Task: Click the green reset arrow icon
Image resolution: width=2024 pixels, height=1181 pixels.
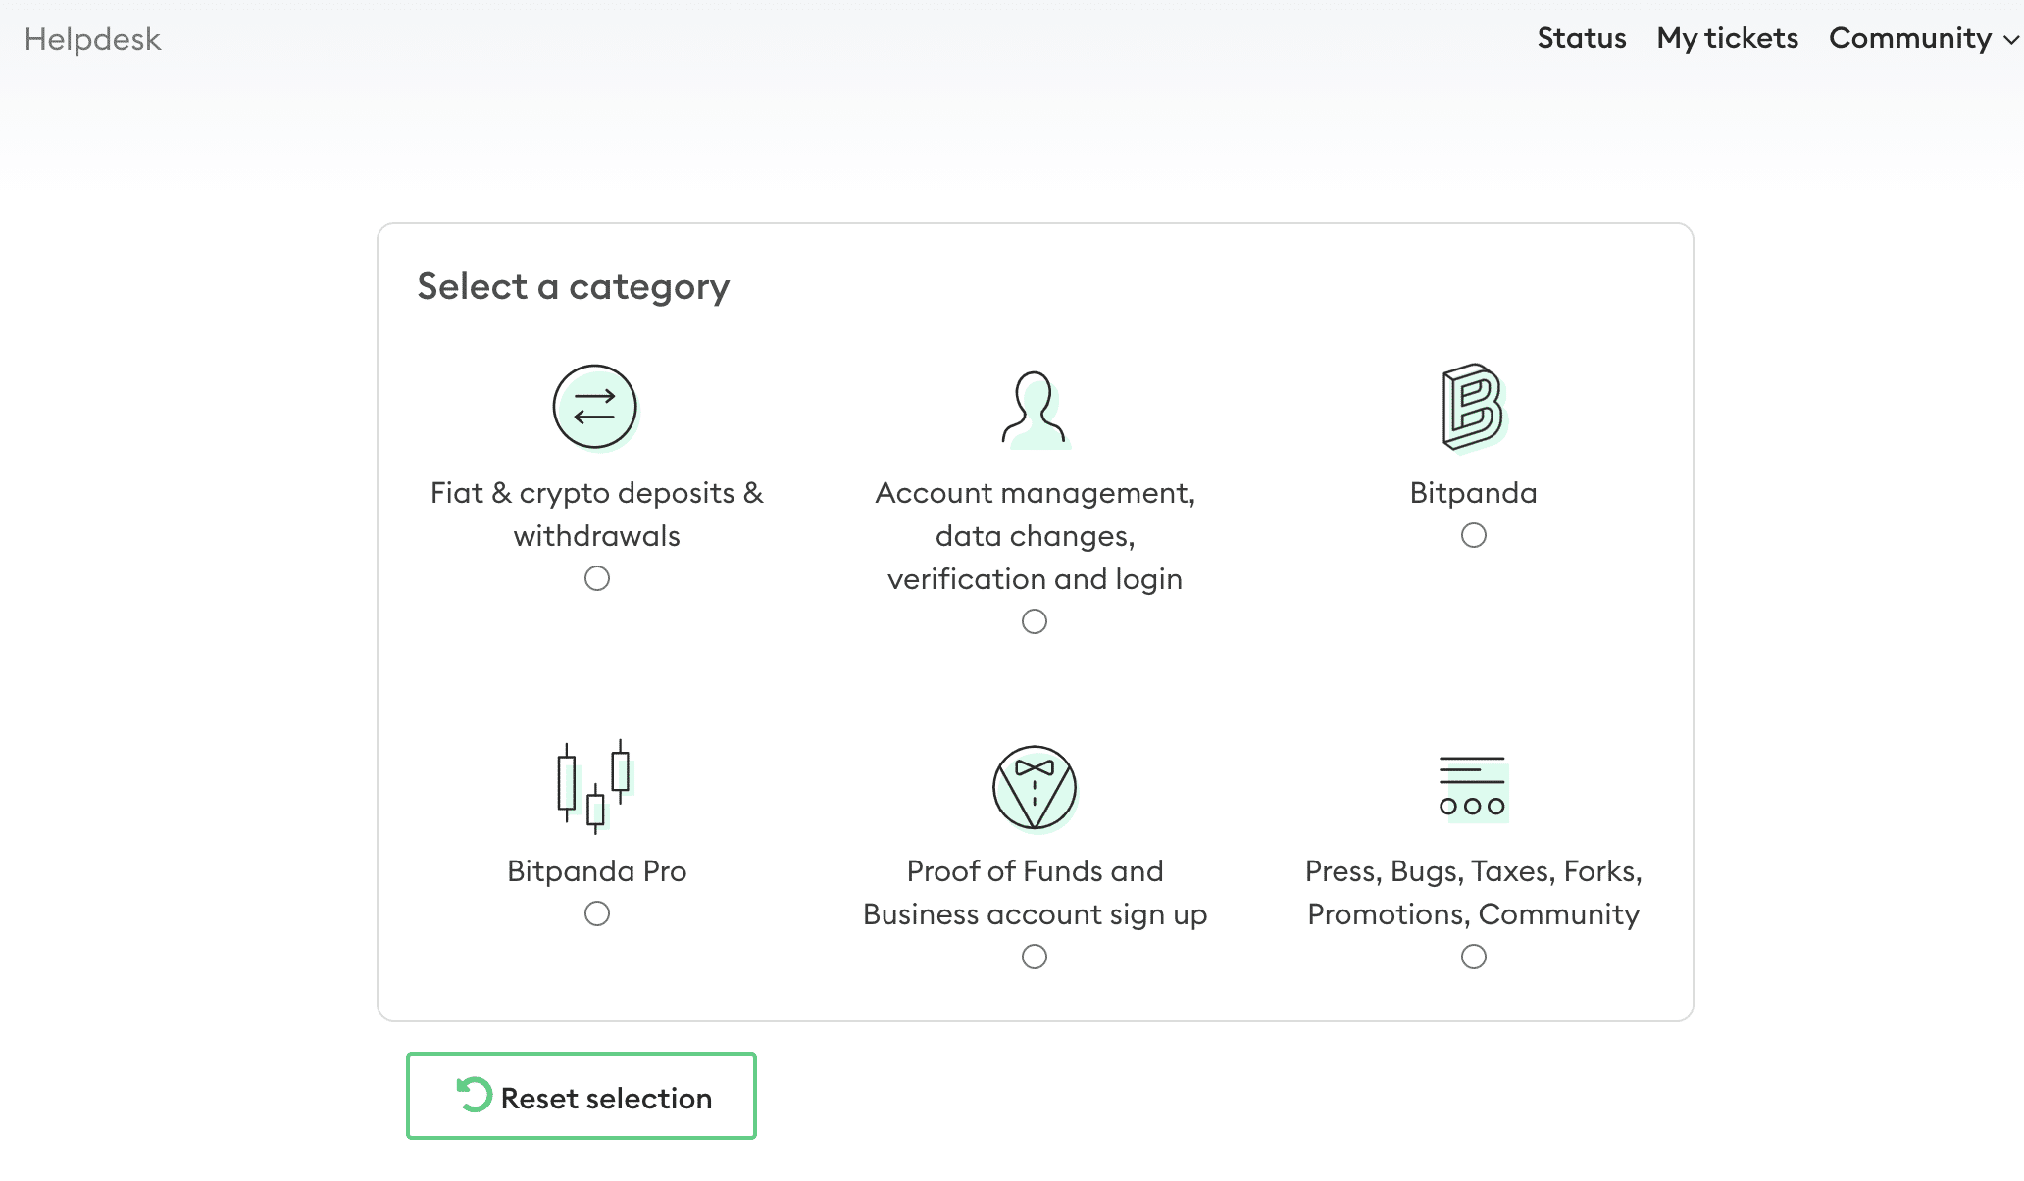Action: point(474,1095)
